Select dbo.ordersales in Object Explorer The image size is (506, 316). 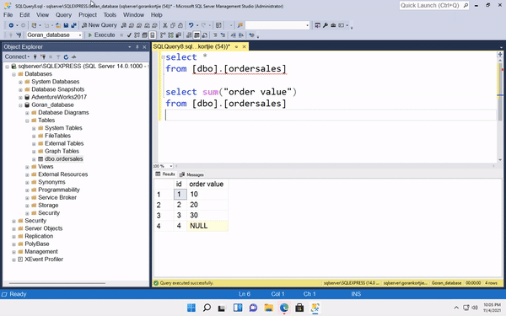tap(63, 159)
